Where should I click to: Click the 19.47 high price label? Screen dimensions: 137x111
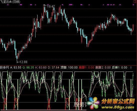click(51, 7)
